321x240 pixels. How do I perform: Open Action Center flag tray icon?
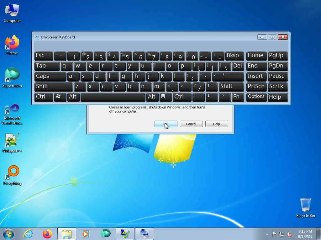(274, 234)
